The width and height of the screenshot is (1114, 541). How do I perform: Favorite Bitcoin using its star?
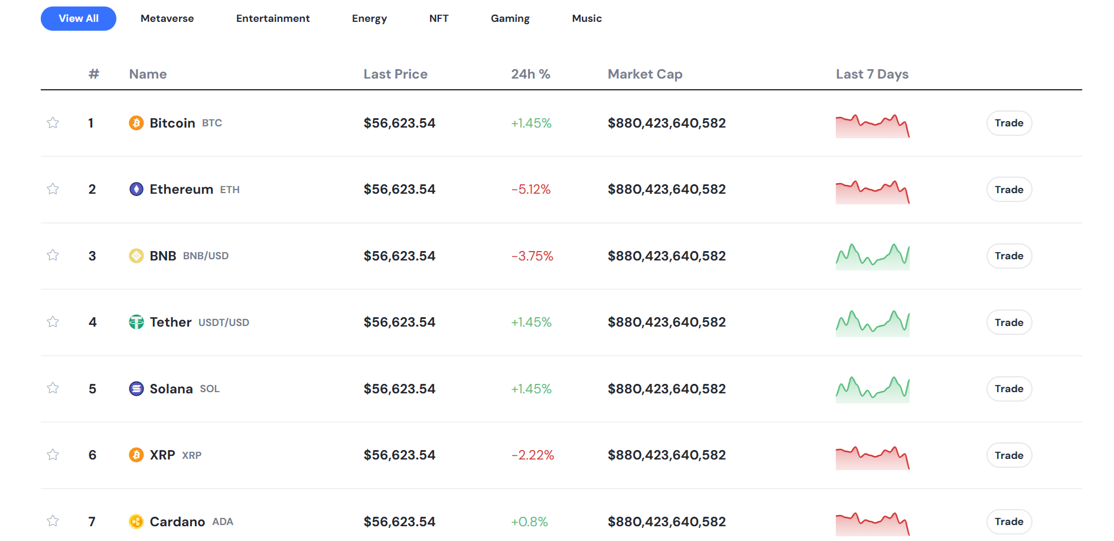[53, 123]
